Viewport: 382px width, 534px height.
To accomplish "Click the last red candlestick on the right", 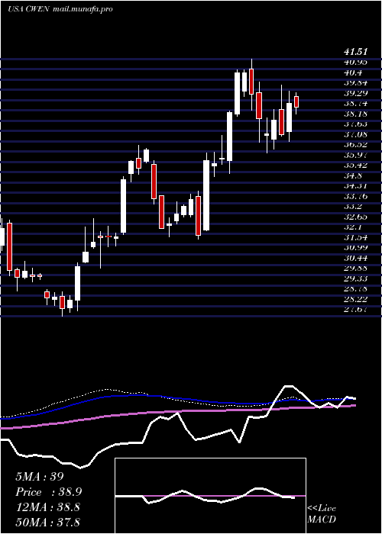I will point(296,101).
